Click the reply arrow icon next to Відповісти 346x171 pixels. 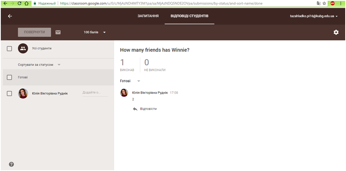pos(135,109)
